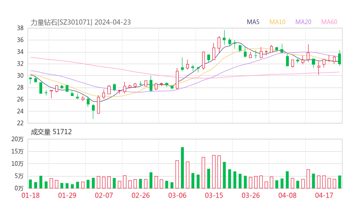Screen dimensions: 347x206
Task: Click the 01-18 date label
Action: click(x=30, y=195)
